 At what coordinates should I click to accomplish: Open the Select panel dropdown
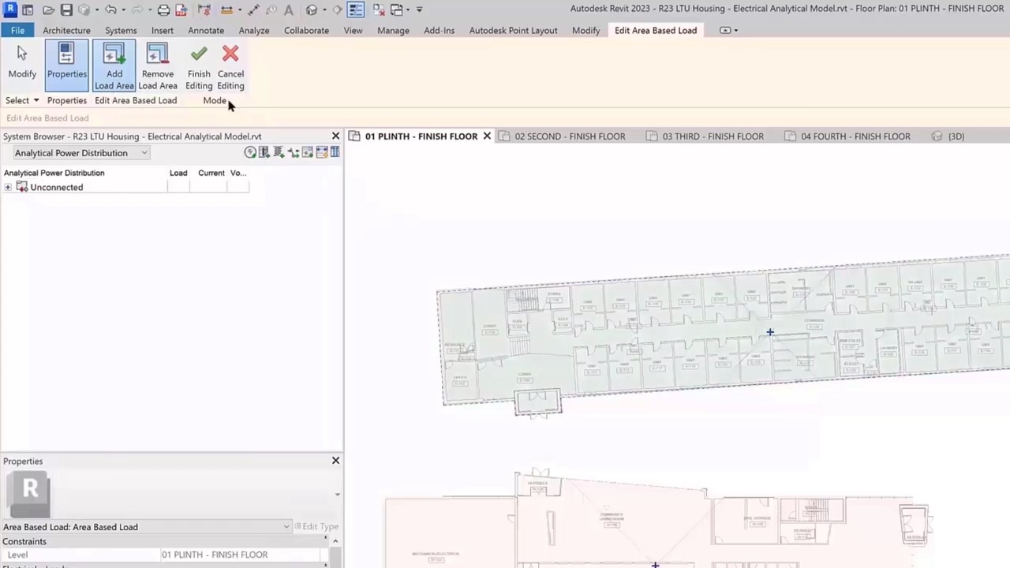pyautogui.click(x=22, y=100)
